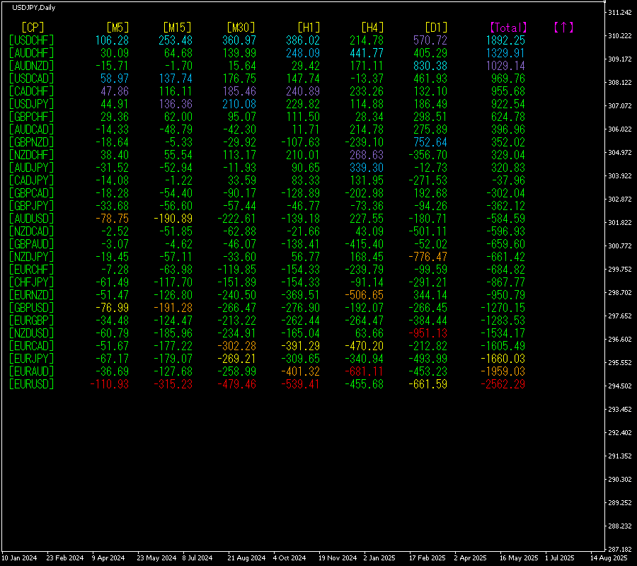Click the 294.502 price scale label
This screenshot has height=566, width=637.
pos(620,386)
